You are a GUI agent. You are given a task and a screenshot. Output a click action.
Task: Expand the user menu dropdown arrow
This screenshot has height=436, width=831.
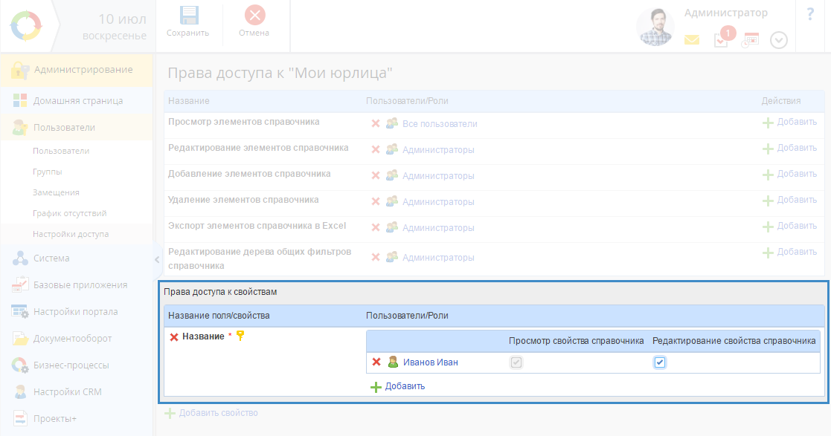(778, 40)
